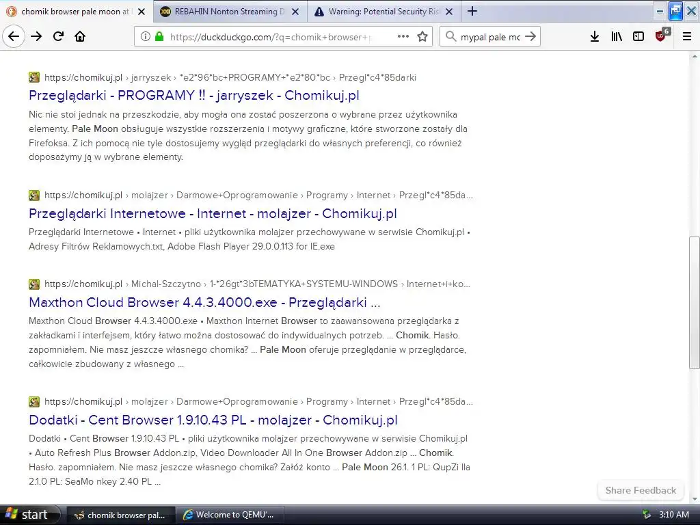The height and width of the screenshot is (525, 700).
Task: Click the mypal pale moon search field
Action: point(489,37)
